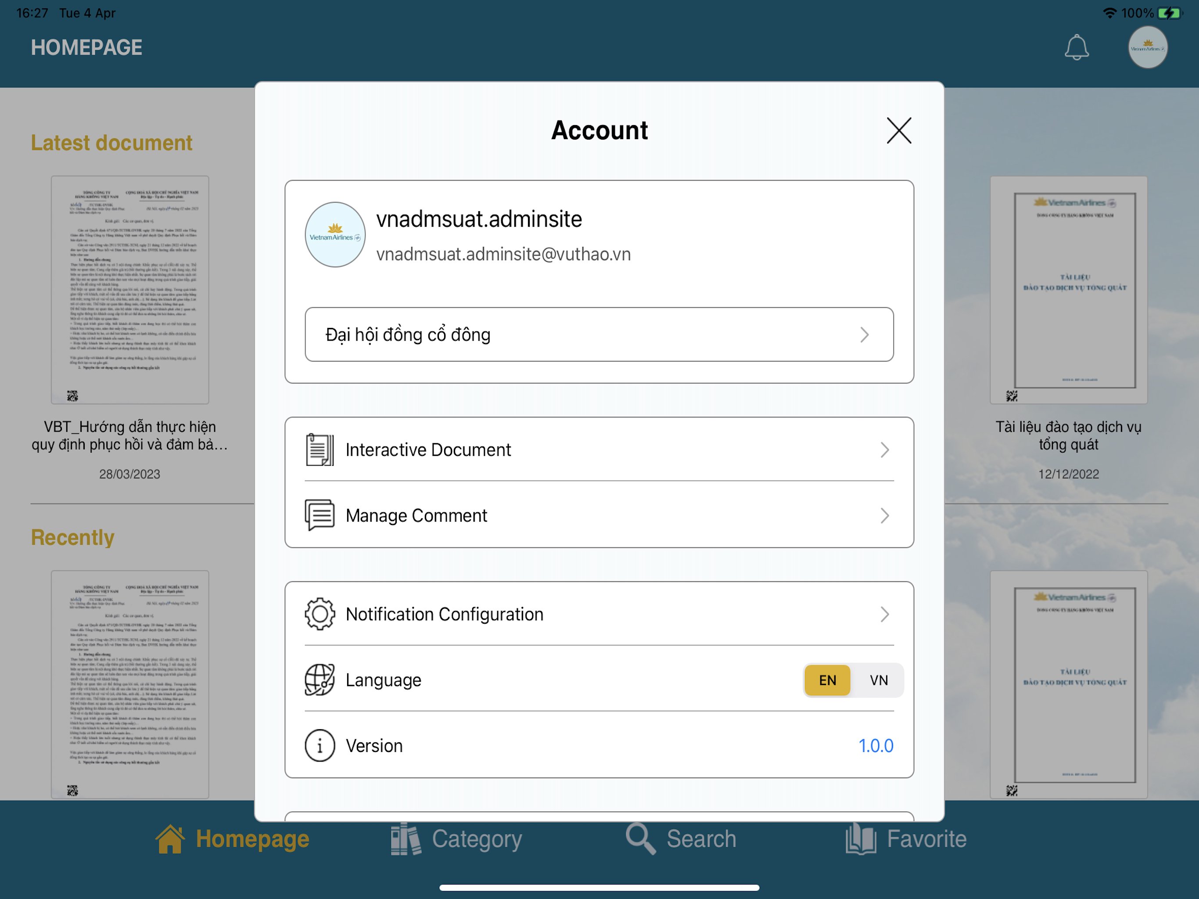Switch language to VN
Image resolution: width=1199 pixels, height=899 pixels.
(x=879, y=680)
